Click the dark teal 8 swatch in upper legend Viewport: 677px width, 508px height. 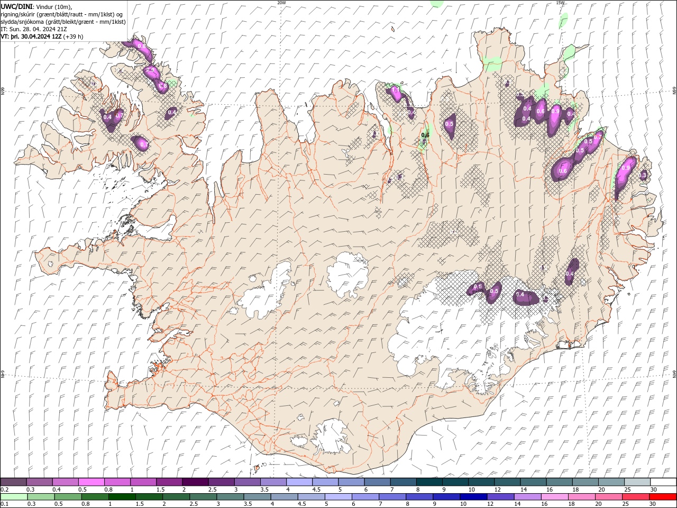429,482
